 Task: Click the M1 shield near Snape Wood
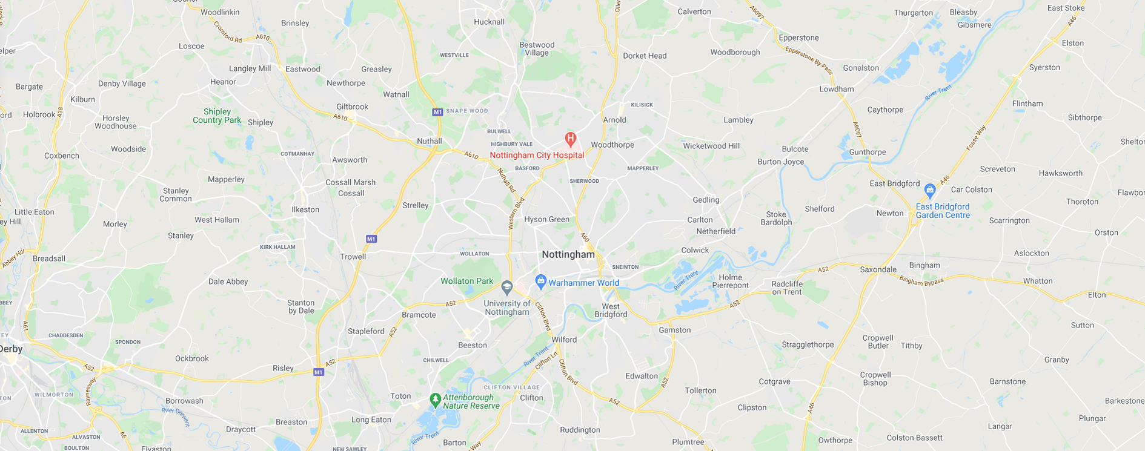[x=437, y=112]
